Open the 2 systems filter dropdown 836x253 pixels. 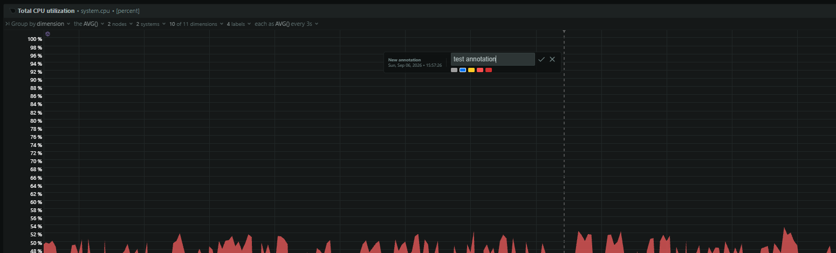151,24
